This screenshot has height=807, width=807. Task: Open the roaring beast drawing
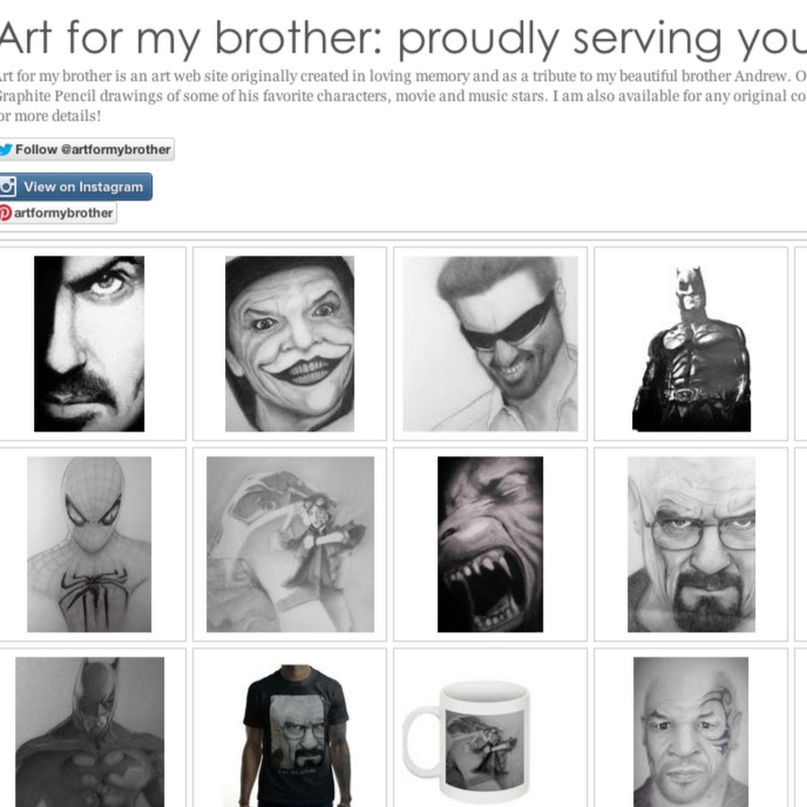tap(490, 544)
